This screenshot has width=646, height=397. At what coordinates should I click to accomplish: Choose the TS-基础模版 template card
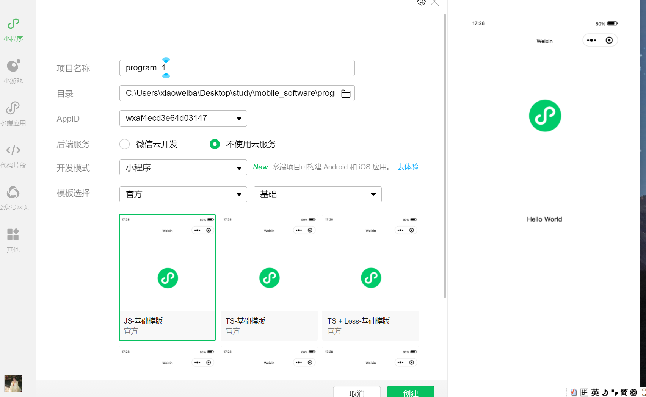pos(269,278)
